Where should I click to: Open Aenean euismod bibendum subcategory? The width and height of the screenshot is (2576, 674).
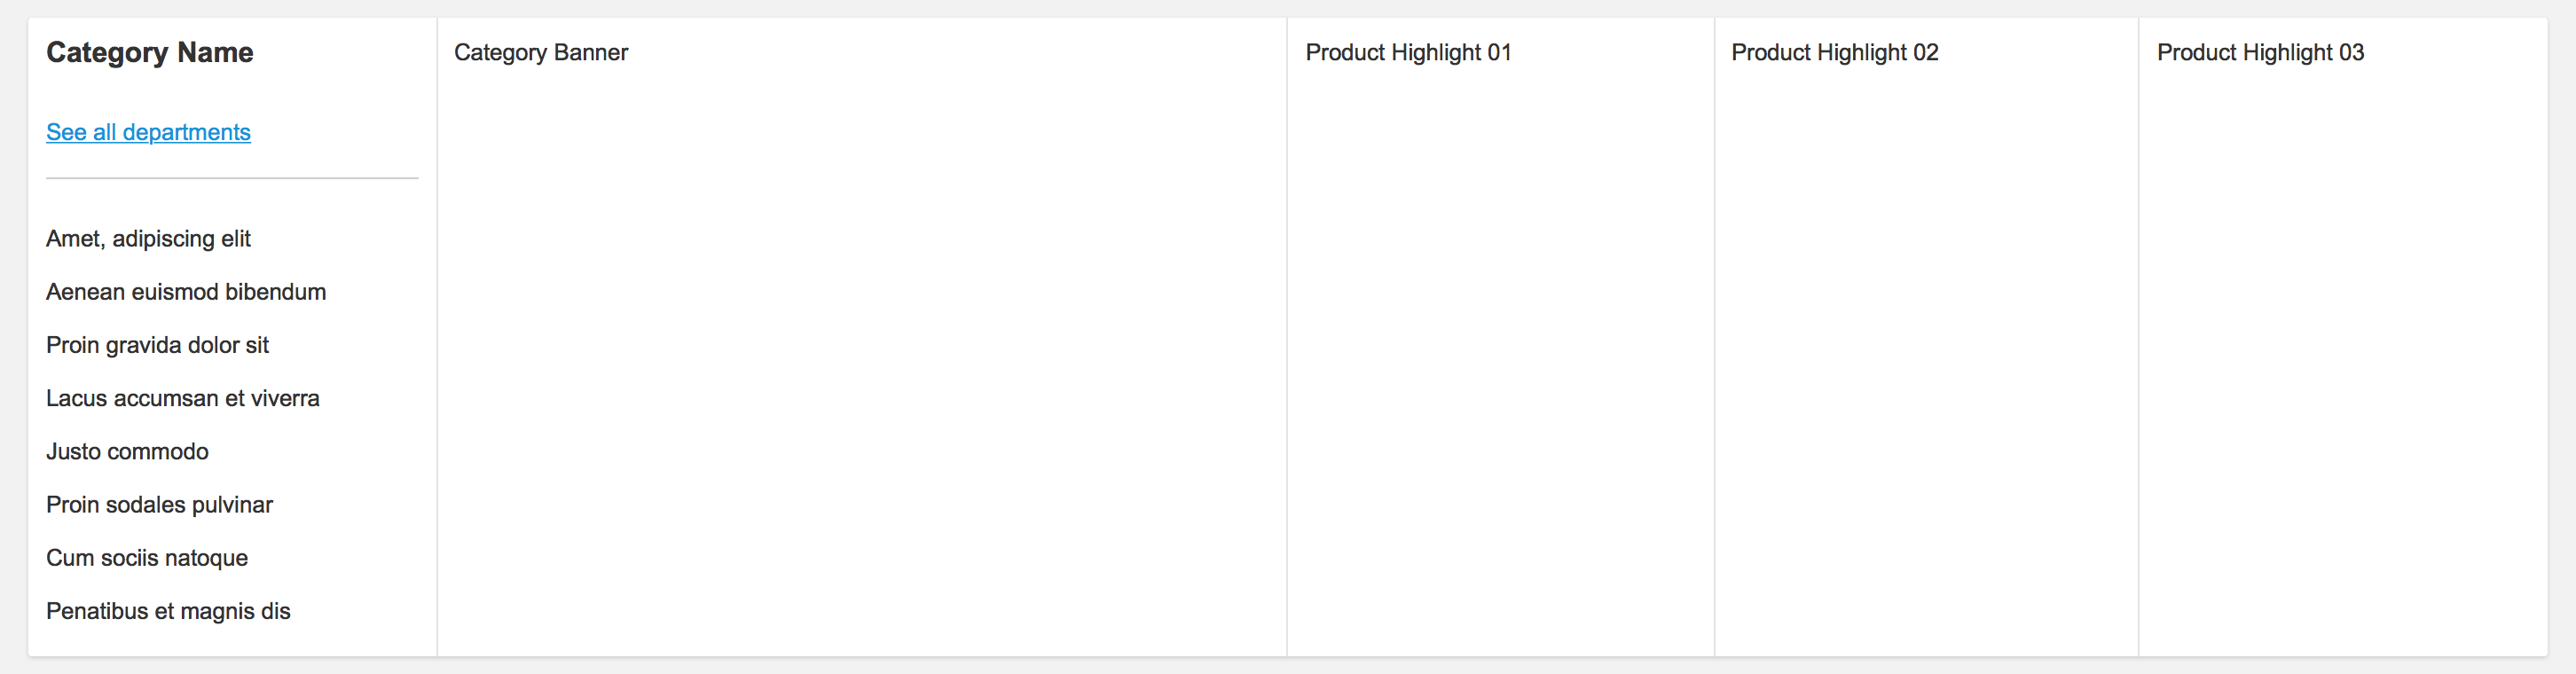(x=186, y=292)
